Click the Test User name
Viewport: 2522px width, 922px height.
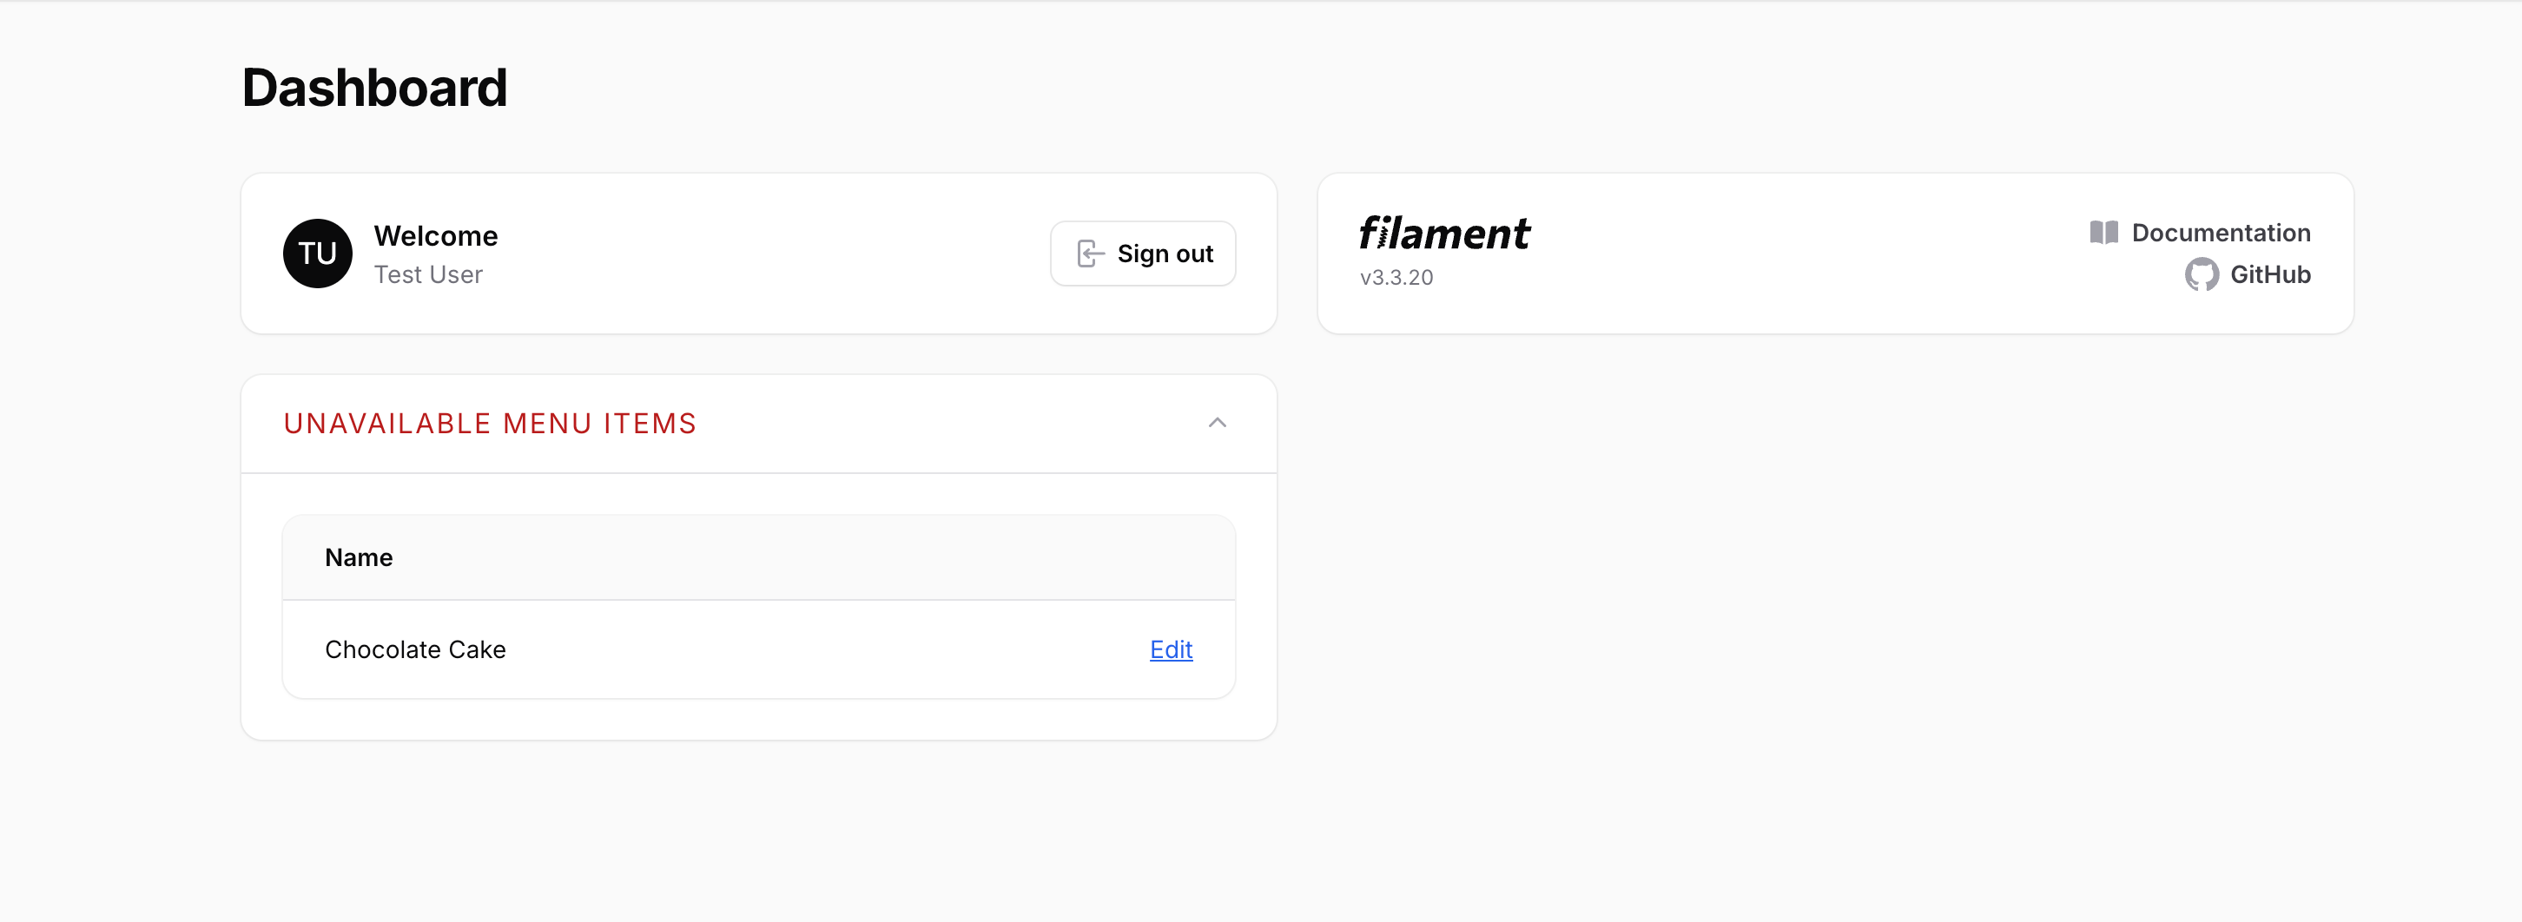click(428, 275)
